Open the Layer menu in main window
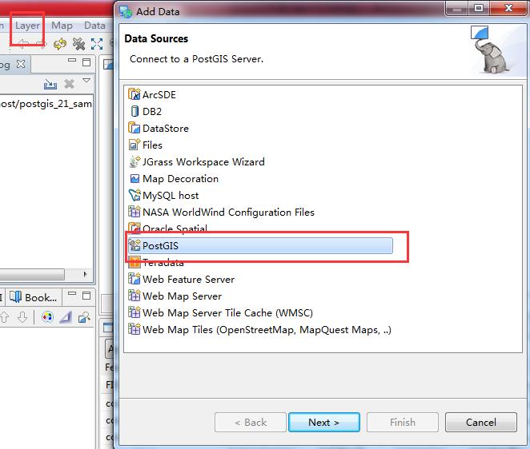This screenshot has width=530, height=449. pos(27,26)
